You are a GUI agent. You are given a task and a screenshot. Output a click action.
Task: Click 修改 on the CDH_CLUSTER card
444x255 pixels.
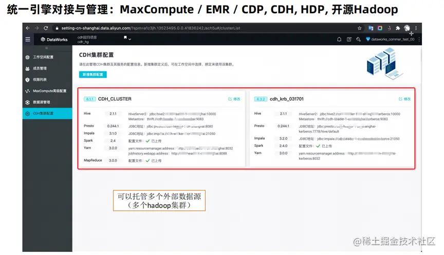[234, 99]
